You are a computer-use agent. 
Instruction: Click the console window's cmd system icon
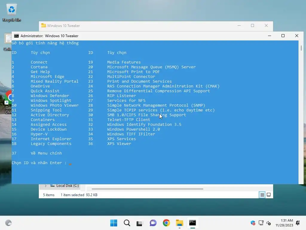click(x=16, y=36)
